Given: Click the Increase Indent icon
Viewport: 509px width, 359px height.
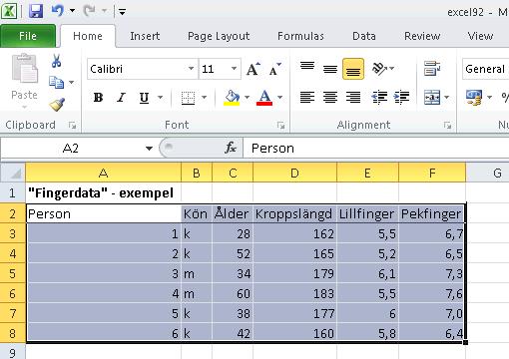Looking at the screenshot, I should [401, 98].
